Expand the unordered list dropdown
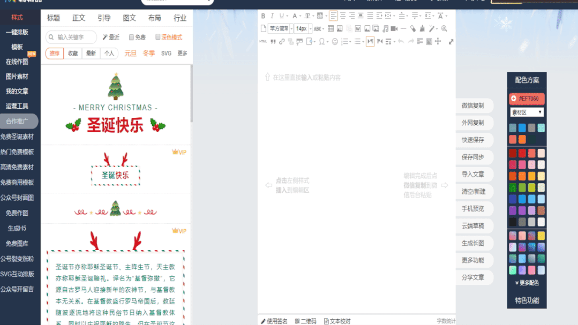The image size is (578, 325). [x=363, y=42]
